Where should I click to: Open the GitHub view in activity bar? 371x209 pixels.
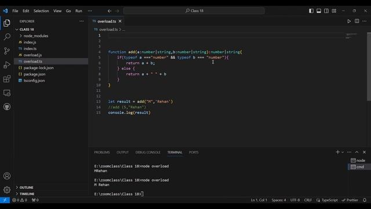click(x=7, y=107)
